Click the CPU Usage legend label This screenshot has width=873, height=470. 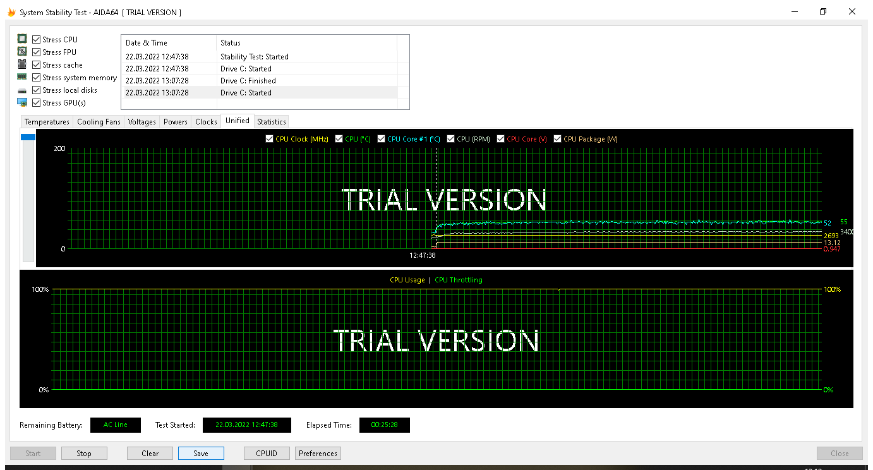tap(407, 280)
